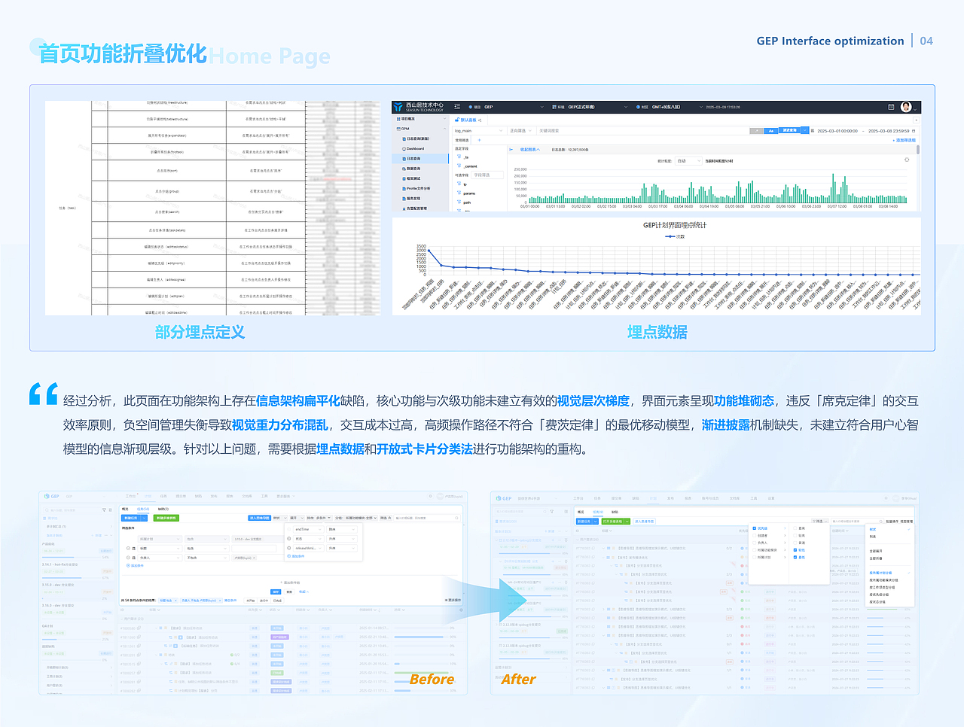Click the 字段筛选 input in log field panel
The image size is (964, 727).
tap(487, 175)
